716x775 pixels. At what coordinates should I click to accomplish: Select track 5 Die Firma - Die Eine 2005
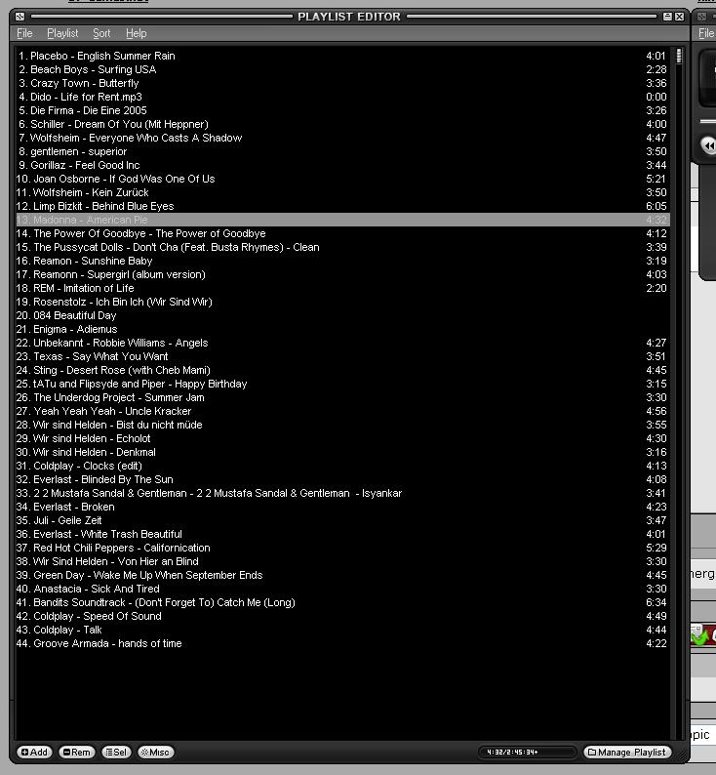coord(342,110)
